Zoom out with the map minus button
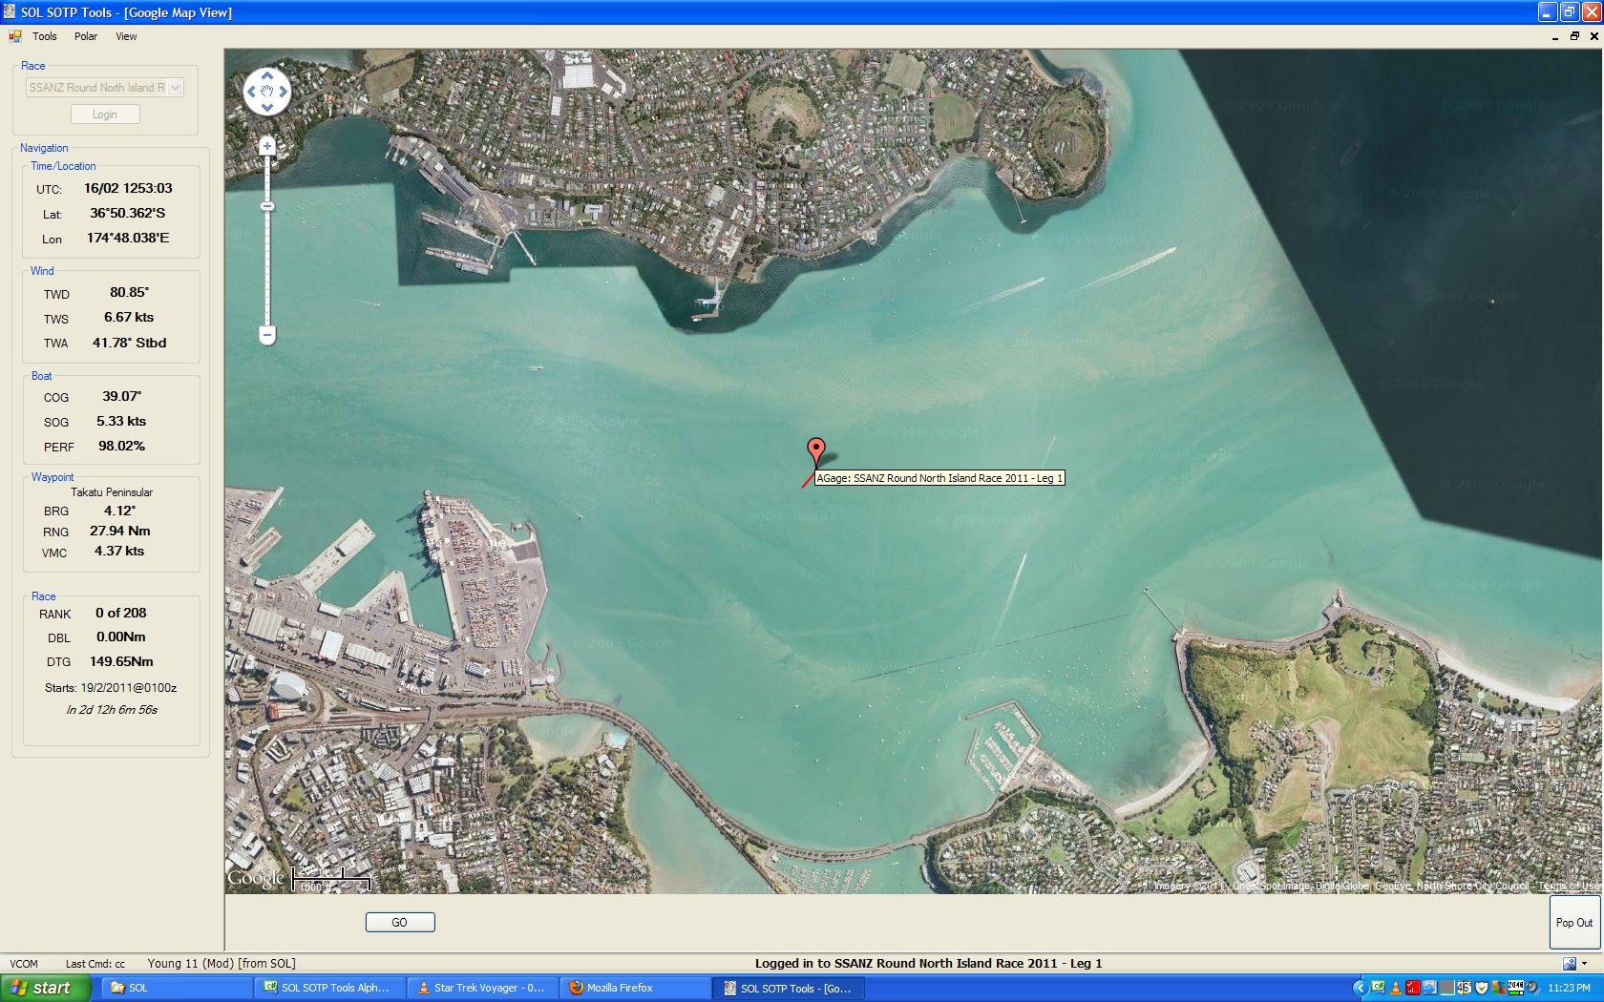 tap(267, 335)
